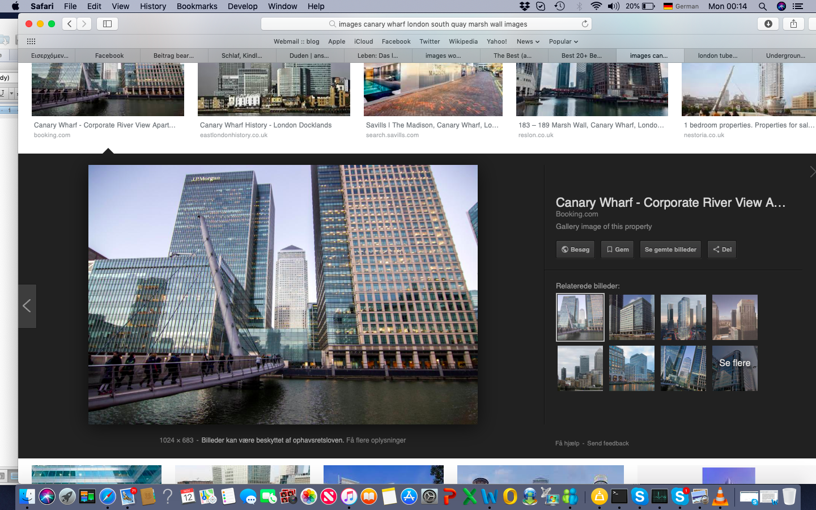
Task: Click the Share icon in Safari toolbar
Action: (x=793, y=24)
